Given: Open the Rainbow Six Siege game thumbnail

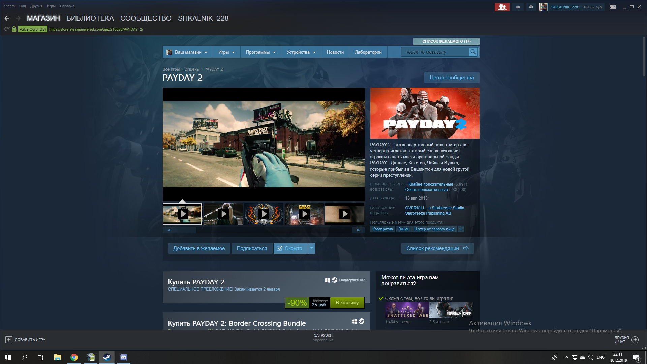Looking at the screenshot, I should [x=451, y=310].
